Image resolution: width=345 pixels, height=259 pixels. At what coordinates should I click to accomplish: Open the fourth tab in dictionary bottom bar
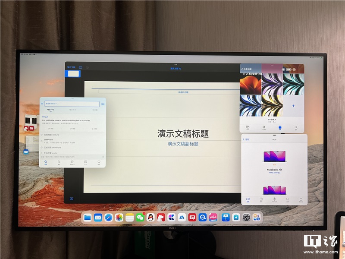click(x=85, y=163)
